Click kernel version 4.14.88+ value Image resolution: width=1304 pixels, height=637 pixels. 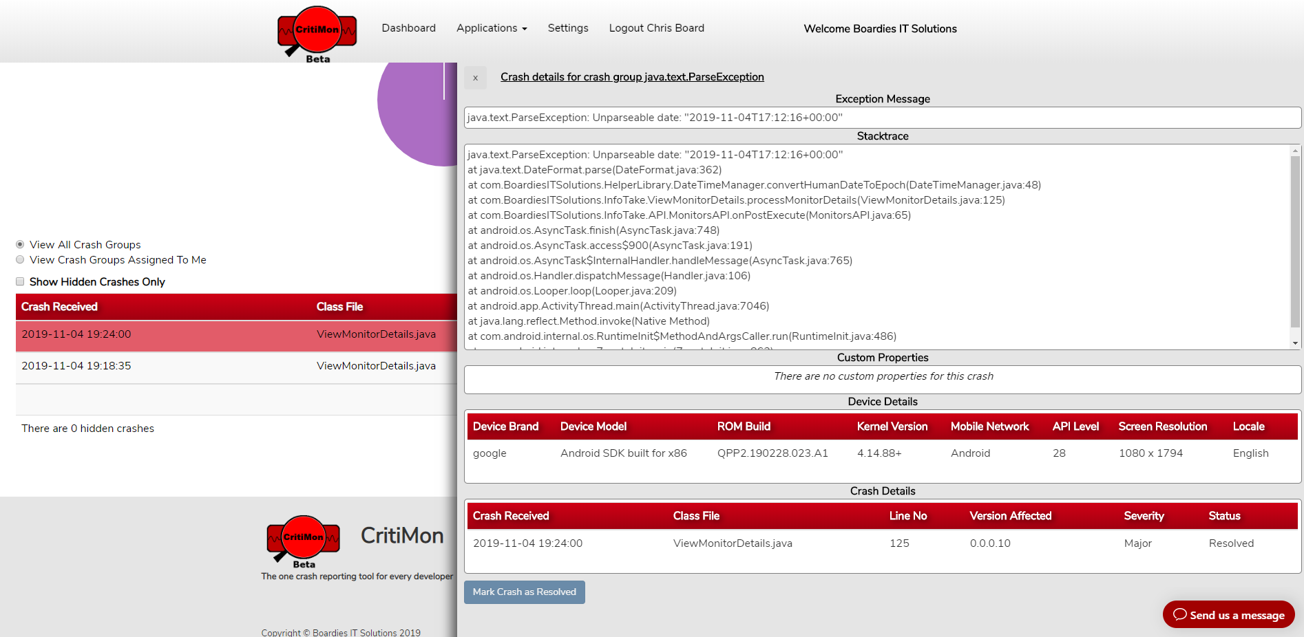click(x=879, y=453)
